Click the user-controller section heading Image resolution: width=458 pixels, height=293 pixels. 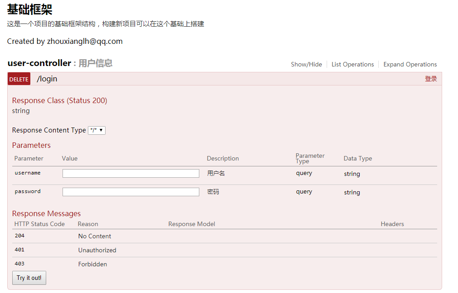[x=38, y=63]
